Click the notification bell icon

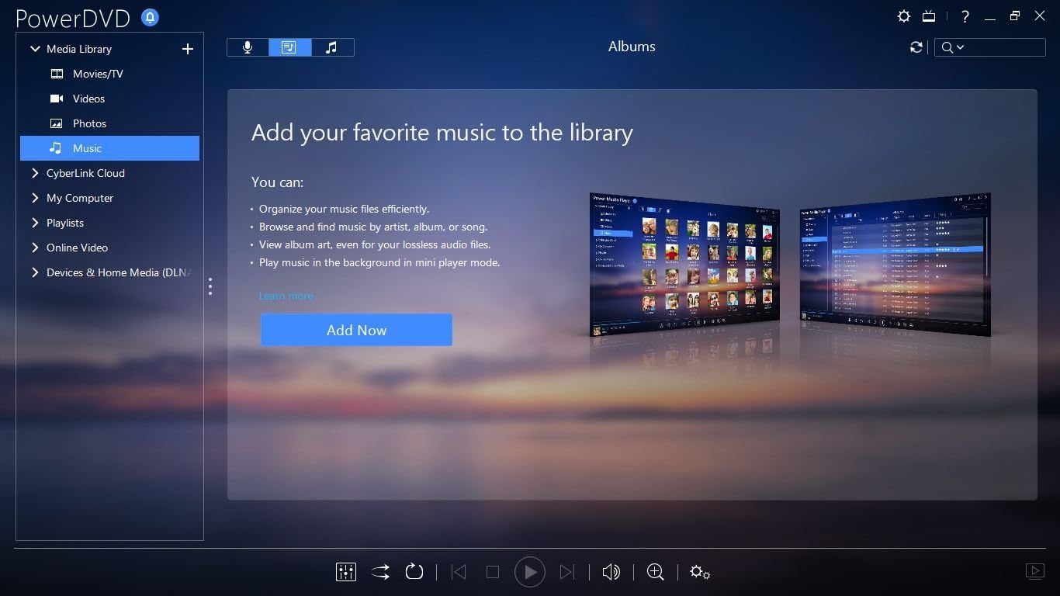[150, 17]
